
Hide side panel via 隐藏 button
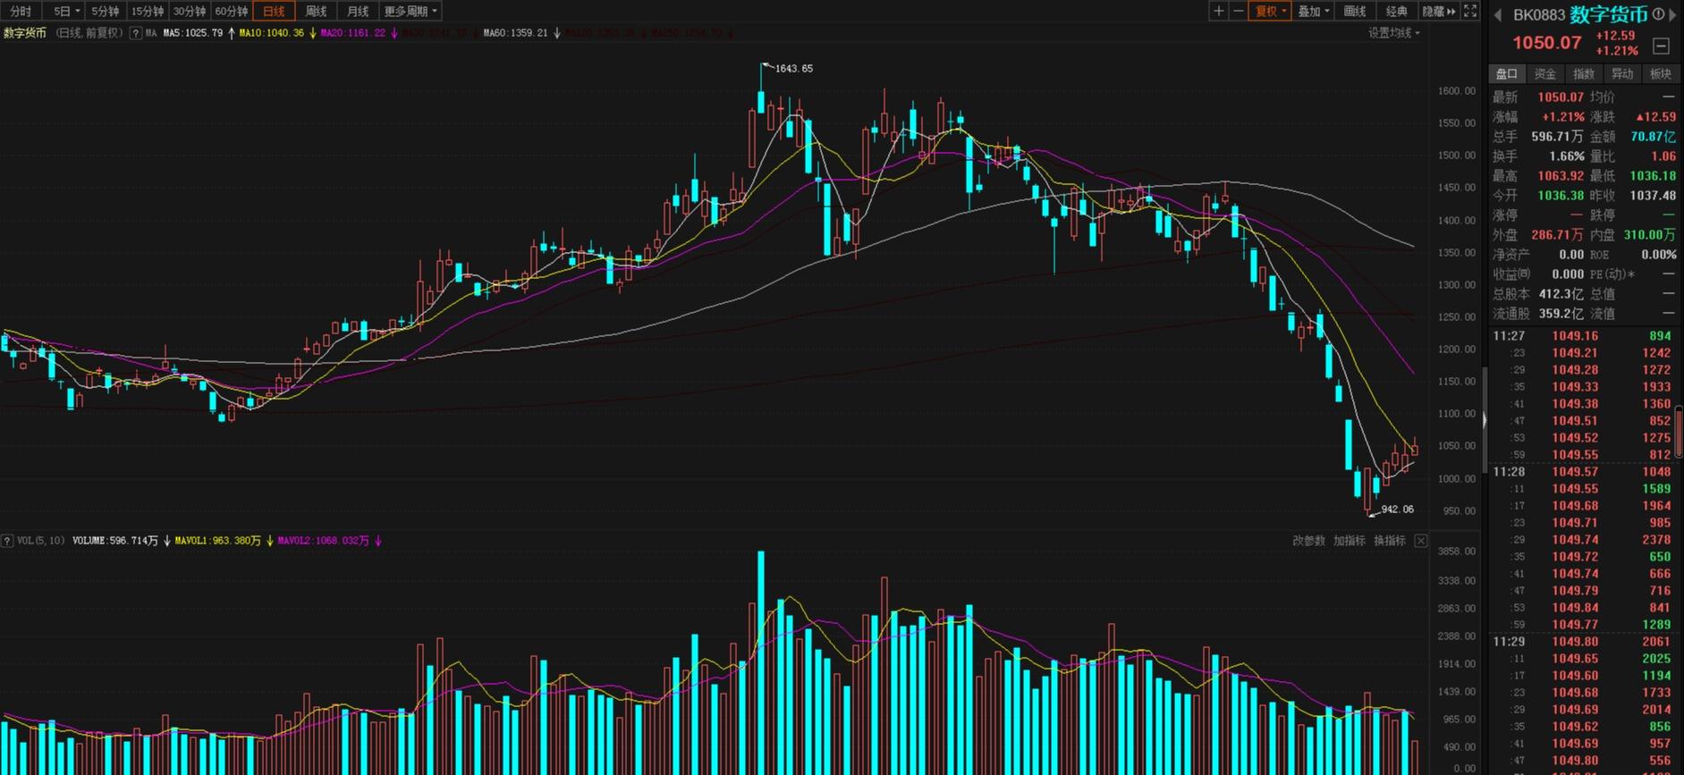[x=1439, y=11]
